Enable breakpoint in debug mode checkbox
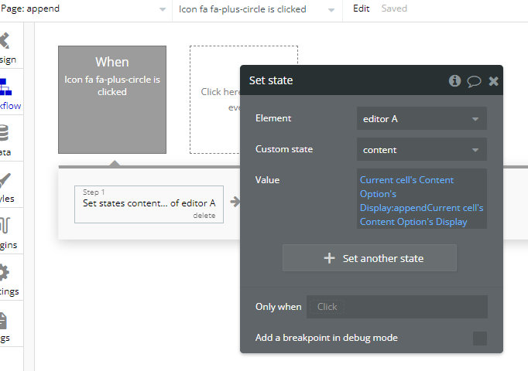The image size is (528, 371). pyautogui.click(x=480, y=338)
